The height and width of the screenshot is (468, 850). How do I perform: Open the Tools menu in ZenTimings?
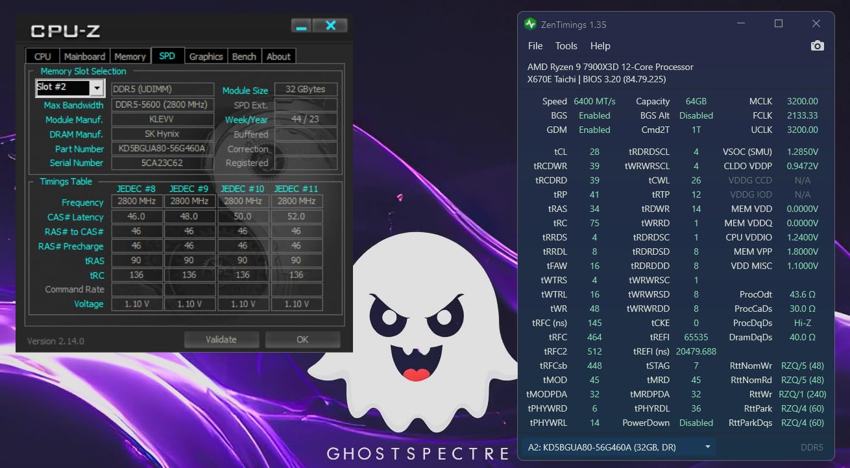point(566,45)
